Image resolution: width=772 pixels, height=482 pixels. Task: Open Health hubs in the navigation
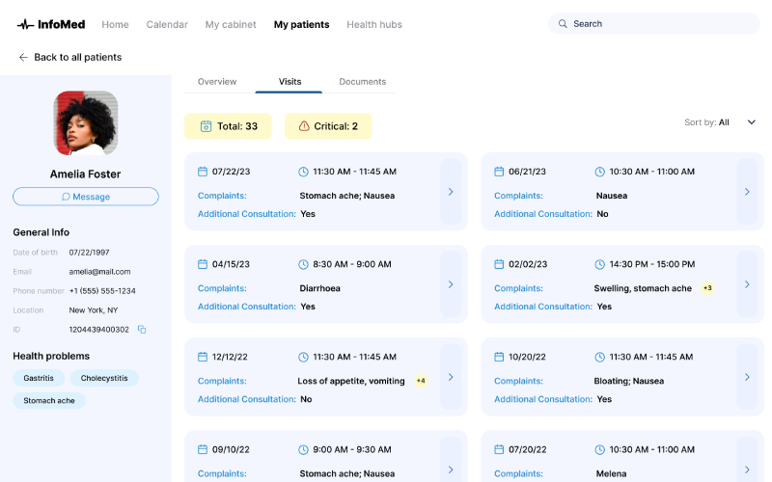[374, 25]
